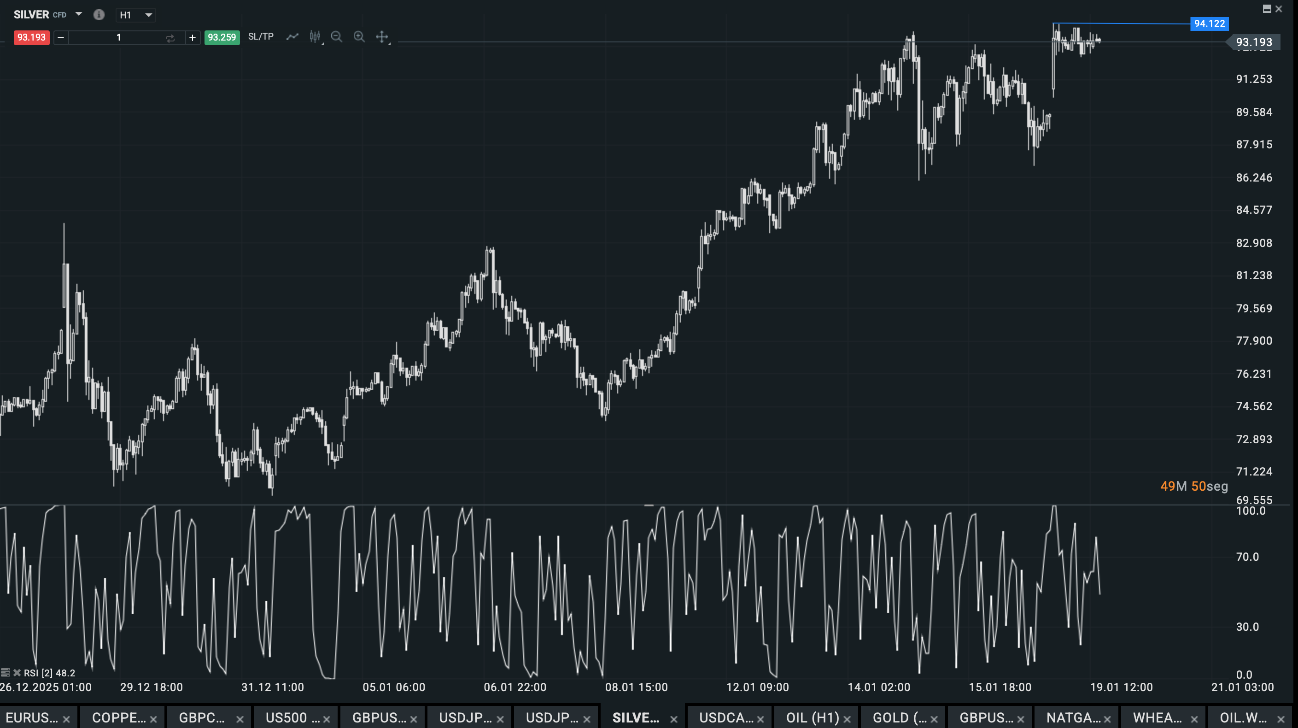Screen dimensions: 1298x728
Task: Select the crosshair move tool
Action: click(x=382, y=37)
